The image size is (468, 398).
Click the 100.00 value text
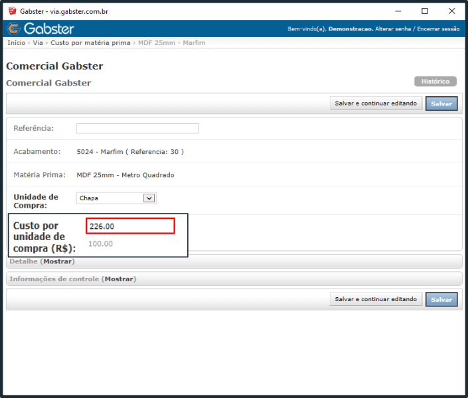101,243
